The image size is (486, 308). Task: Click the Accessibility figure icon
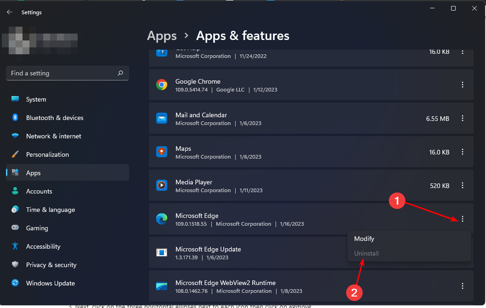click(15, 246)
